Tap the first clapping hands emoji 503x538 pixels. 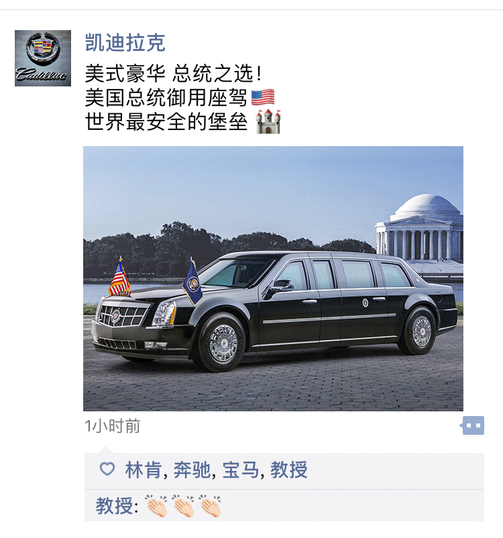pyautogui.click(x=156, y=506)
